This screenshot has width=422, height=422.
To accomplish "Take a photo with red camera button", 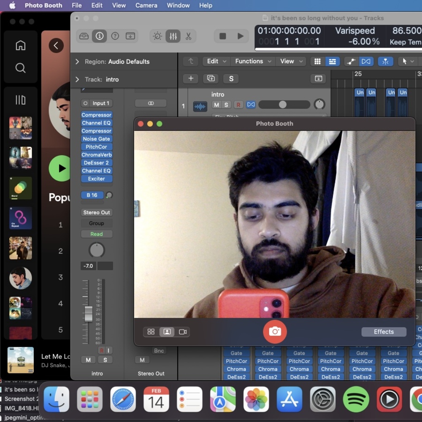I will click(x=275, y=332).
